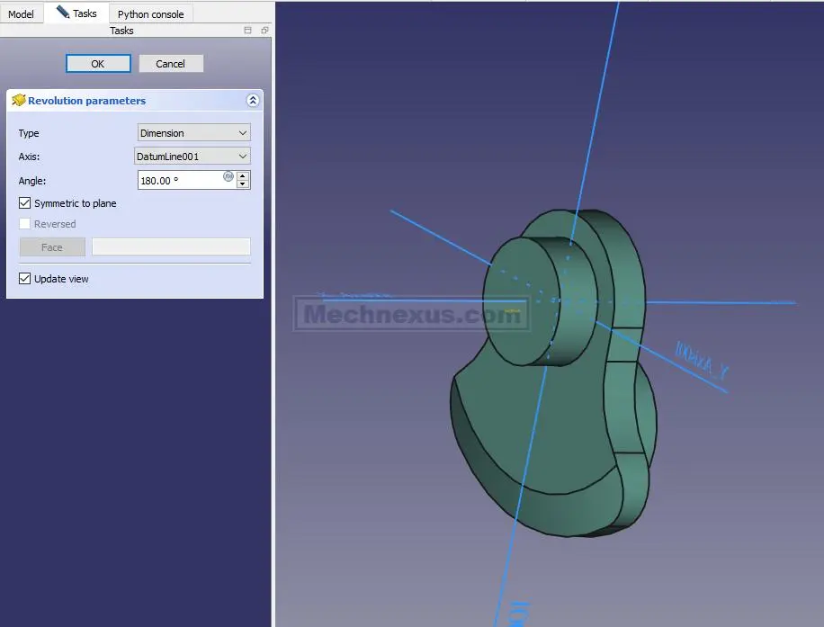Click the Tasks panel float icon

click(264, 31)
